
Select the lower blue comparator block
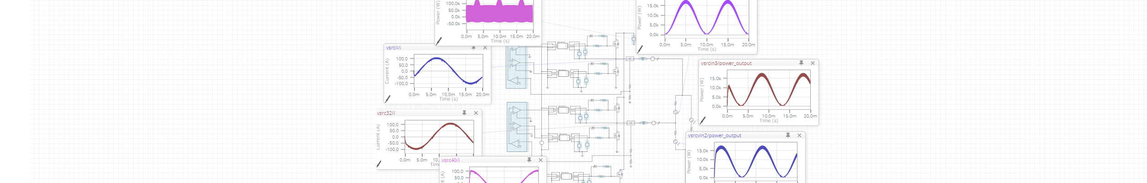[517, 127]
